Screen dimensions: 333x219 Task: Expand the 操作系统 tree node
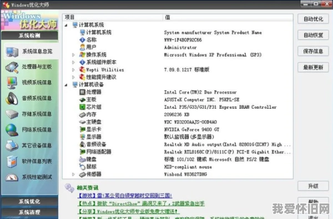[73, 55]
